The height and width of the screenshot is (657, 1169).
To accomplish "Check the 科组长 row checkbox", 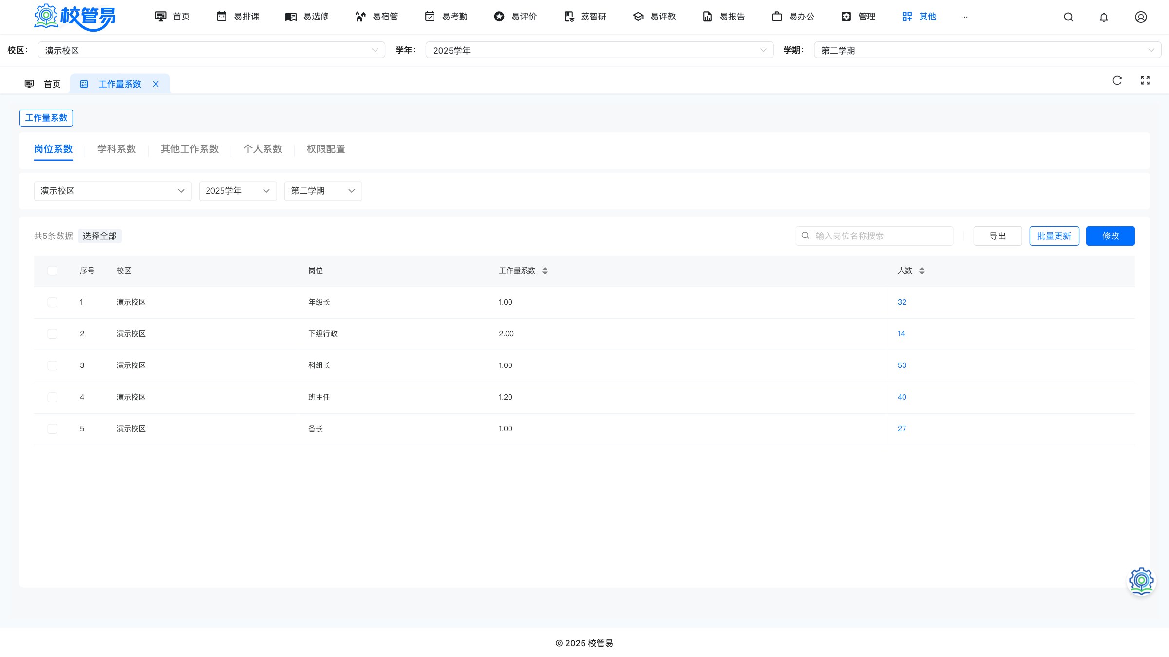I will (x=52, y=365).
